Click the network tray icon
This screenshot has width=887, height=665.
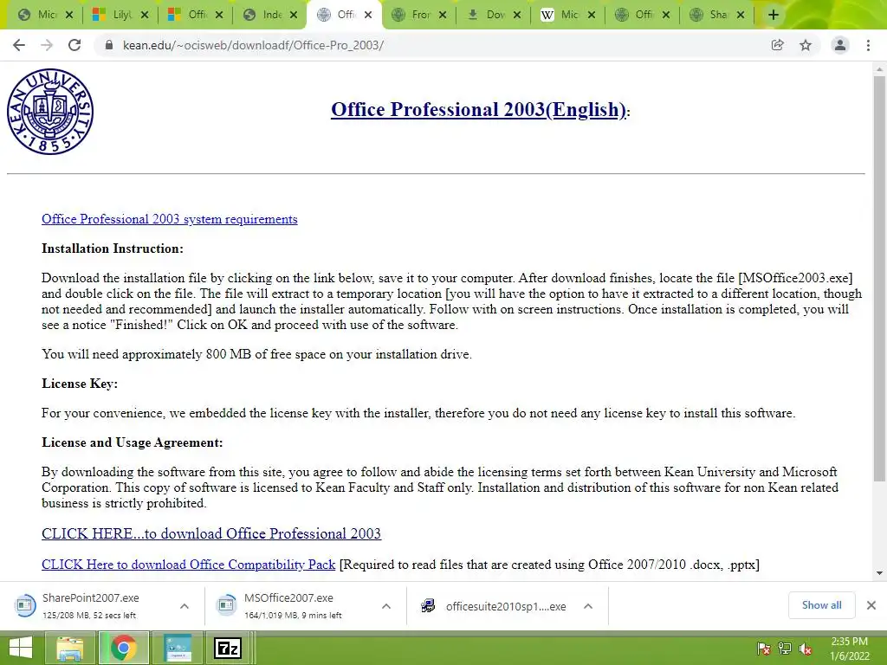[785, 649]
